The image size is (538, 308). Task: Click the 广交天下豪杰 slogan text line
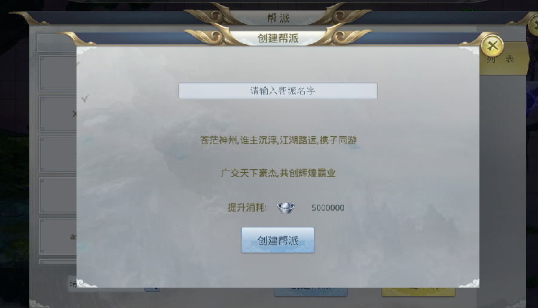click(278, 173)
